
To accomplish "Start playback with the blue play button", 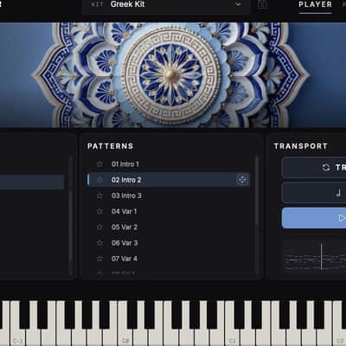I will (x=314, y=218).
